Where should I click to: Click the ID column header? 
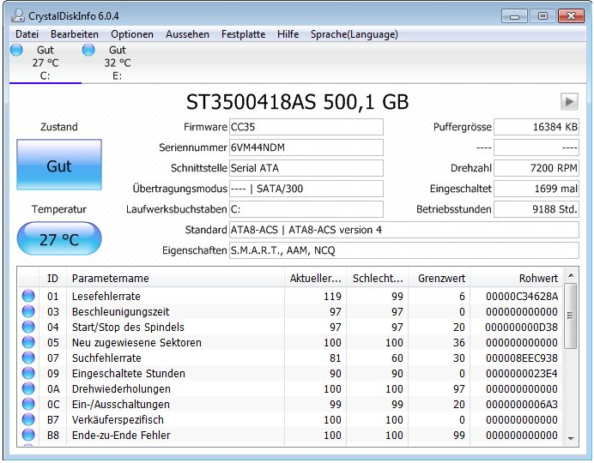point(52,279)
